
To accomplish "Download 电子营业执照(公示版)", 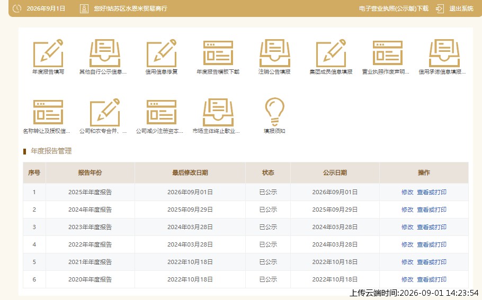I will point(394,8).
